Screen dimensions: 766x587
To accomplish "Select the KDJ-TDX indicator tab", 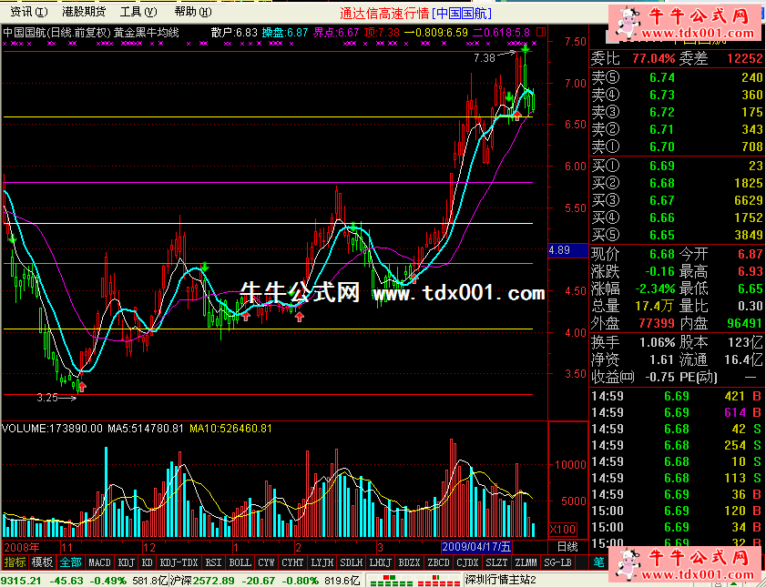I will click(179, 562).
